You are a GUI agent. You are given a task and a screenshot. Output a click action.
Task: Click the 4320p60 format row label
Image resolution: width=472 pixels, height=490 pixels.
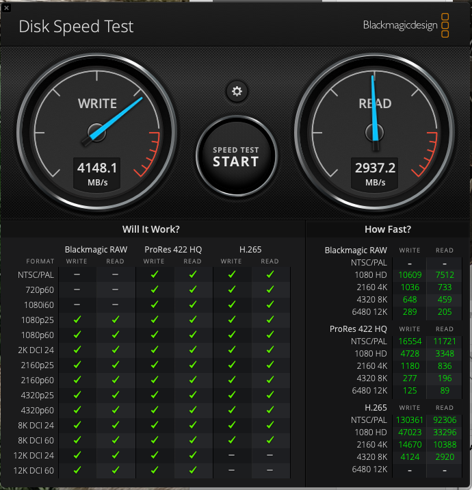(x=38, y=410)
